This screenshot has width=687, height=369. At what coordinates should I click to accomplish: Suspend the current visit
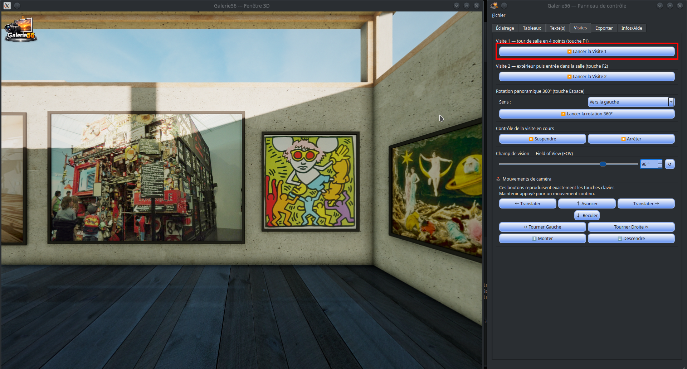542,139
